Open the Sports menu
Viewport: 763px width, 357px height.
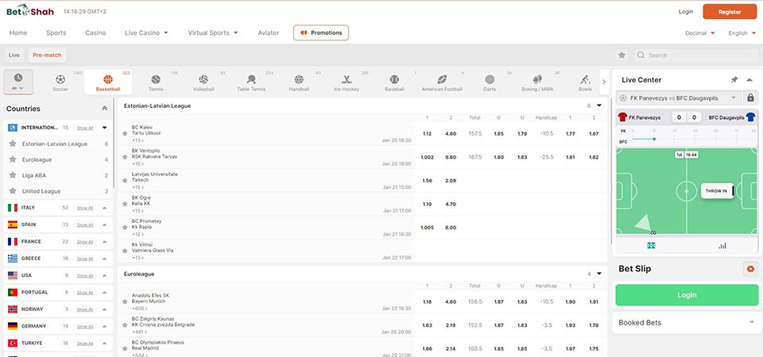pyautogui.click(x=56, y=33)
